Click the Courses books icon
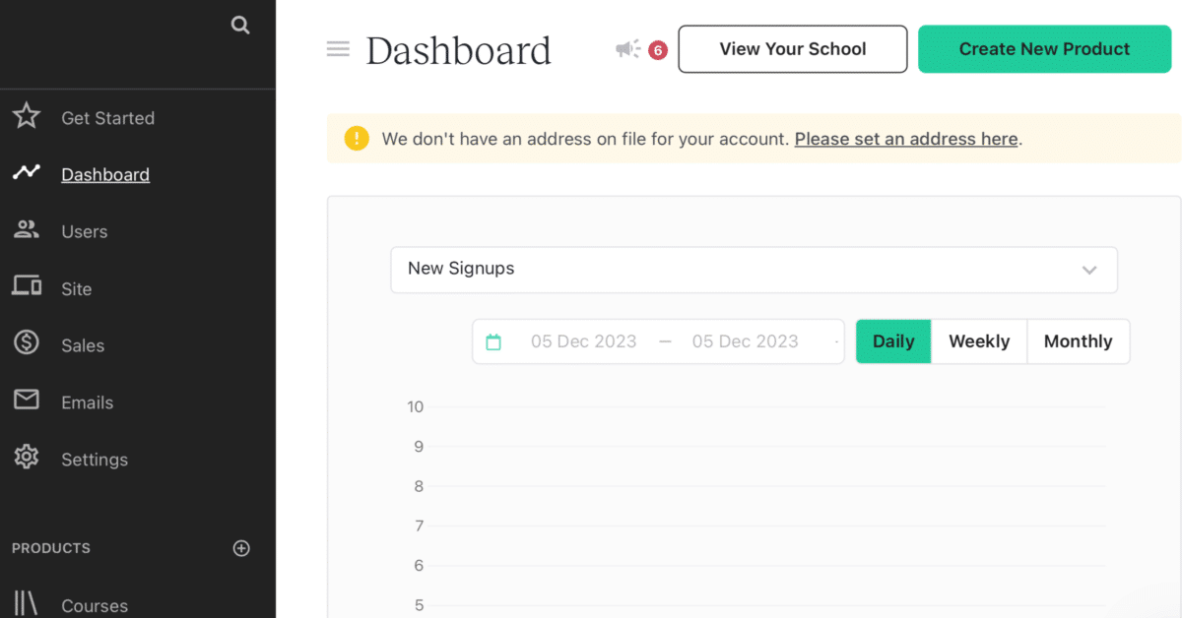1182x618 pixels. [27, 604]
